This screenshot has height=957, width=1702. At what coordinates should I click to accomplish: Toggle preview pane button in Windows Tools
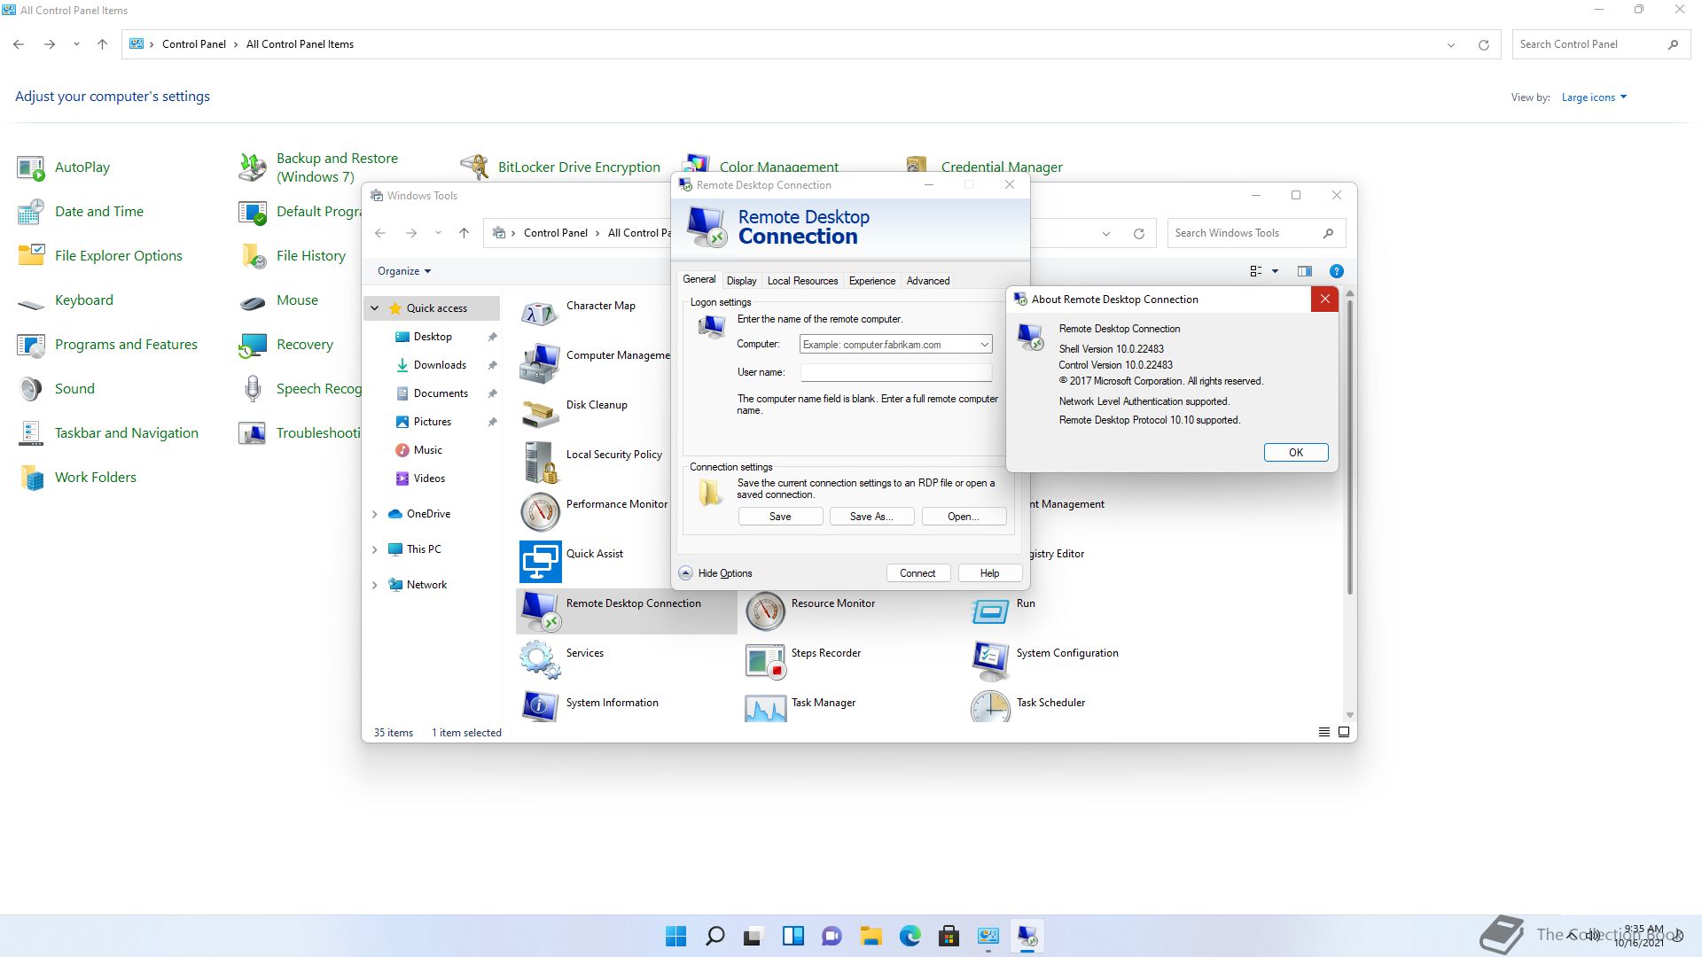click(x=1304, y=271)
